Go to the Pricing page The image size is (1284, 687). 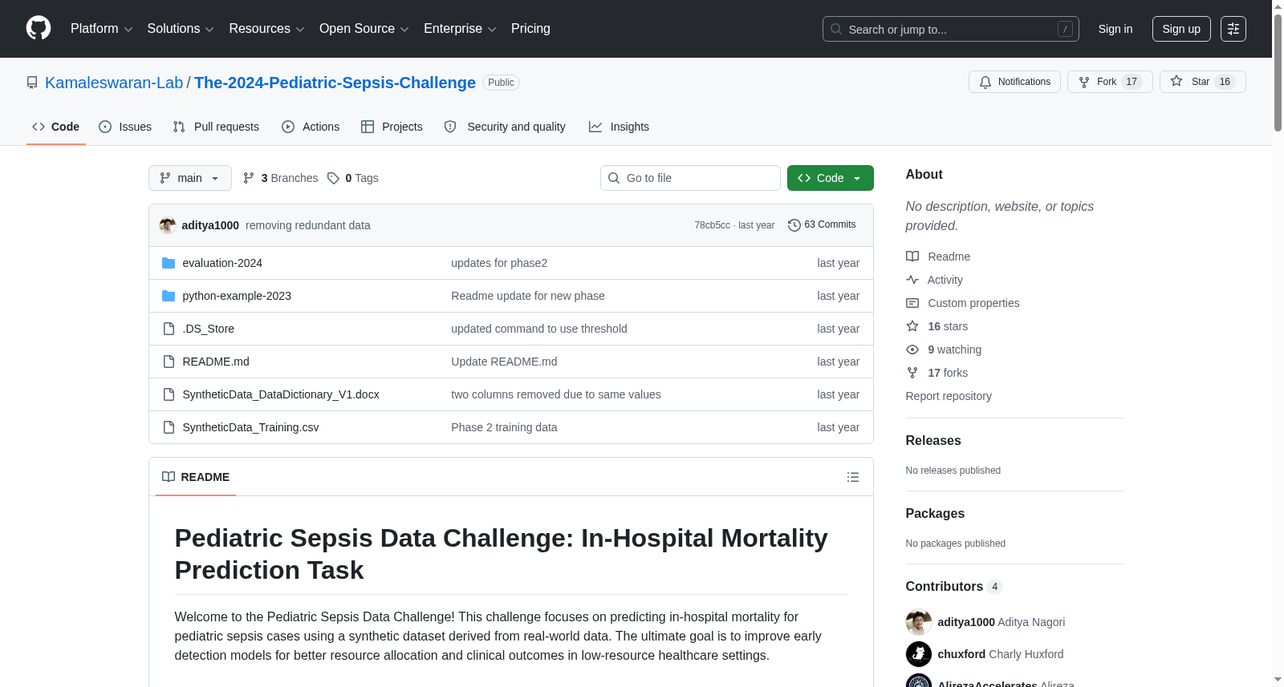point(530,29)
